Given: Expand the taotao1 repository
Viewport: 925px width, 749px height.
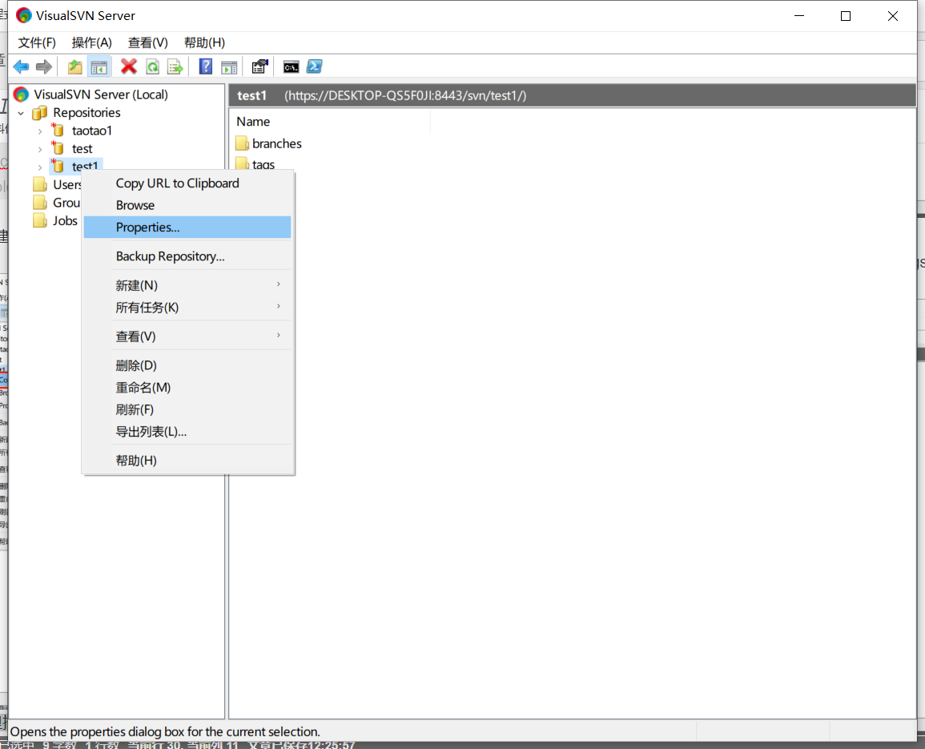Looking at the screenshot, I should 40,131.
